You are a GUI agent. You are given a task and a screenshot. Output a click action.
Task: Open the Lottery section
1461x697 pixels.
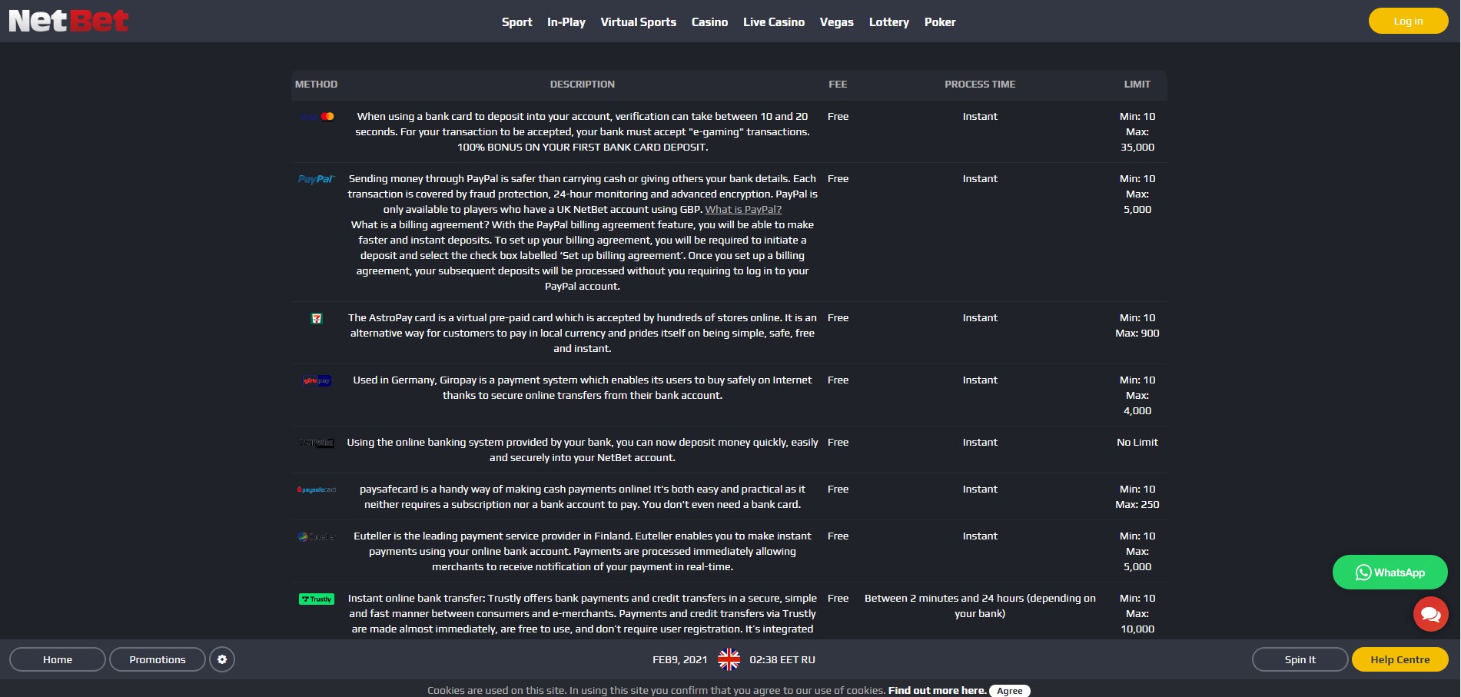point(889,22)
